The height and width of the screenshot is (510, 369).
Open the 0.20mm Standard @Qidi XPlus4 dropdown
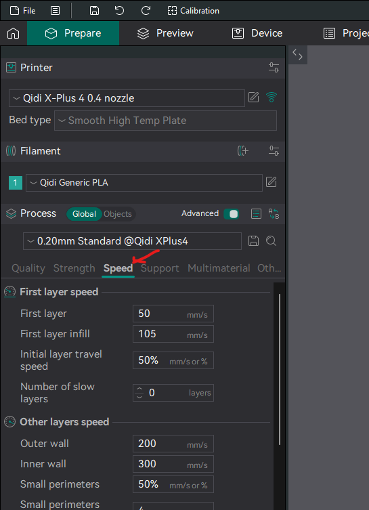(x=132, y=241)
